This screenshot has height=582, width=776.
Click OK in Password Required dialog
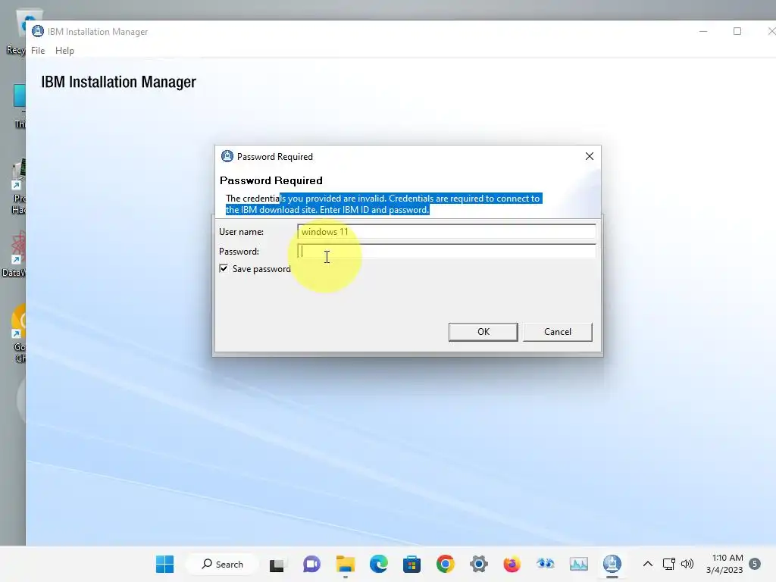483,332
